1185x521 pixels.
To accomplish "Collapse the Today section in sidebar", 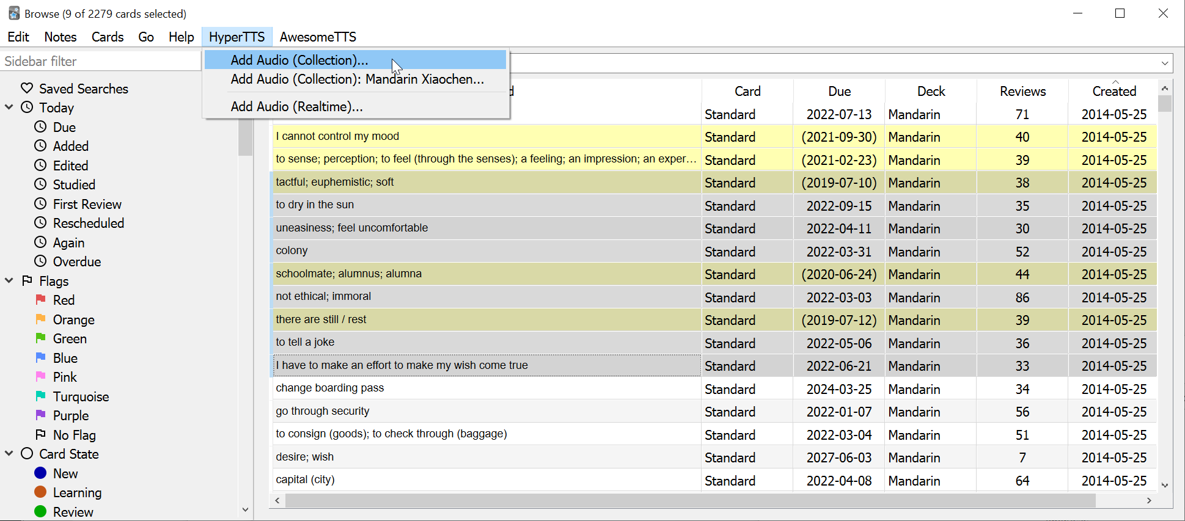I will point(9,107).
